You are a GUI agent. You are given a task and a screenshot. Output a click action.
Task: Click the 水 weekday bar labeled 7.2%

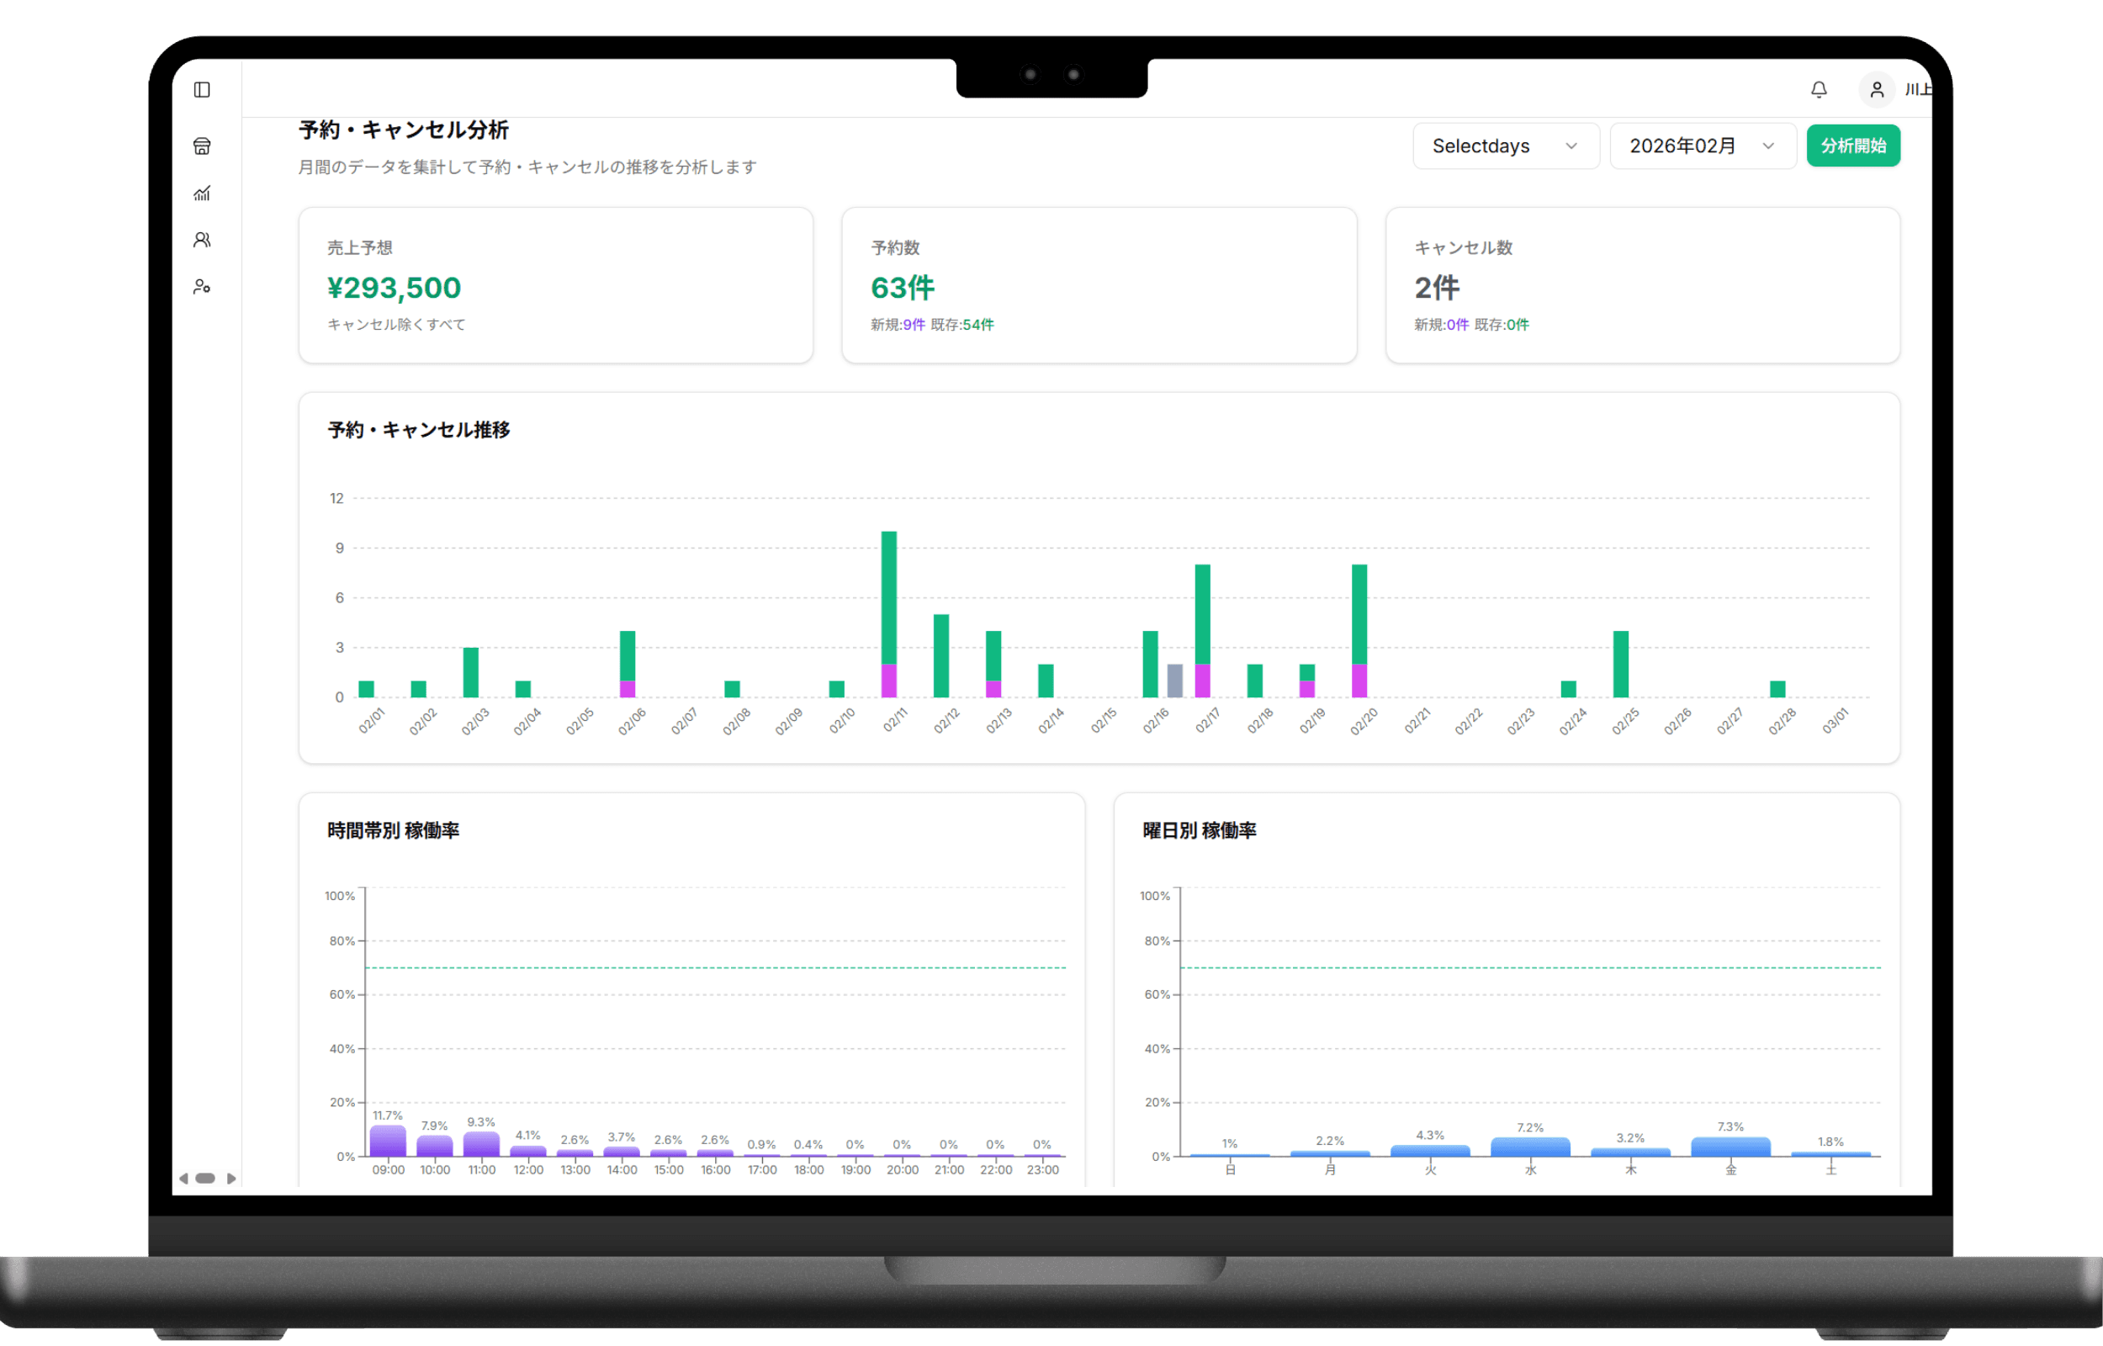tap(1530, 1147)
